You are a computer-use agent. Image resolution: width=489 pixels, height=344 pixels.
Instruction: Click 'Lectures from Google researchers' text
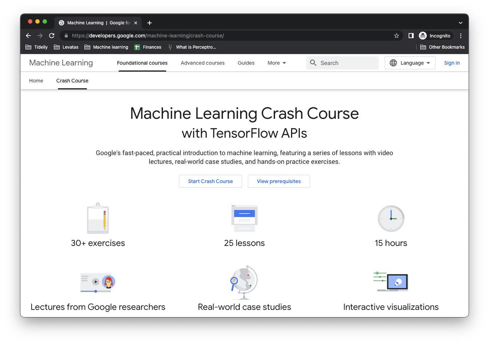[x=98, y=307]
